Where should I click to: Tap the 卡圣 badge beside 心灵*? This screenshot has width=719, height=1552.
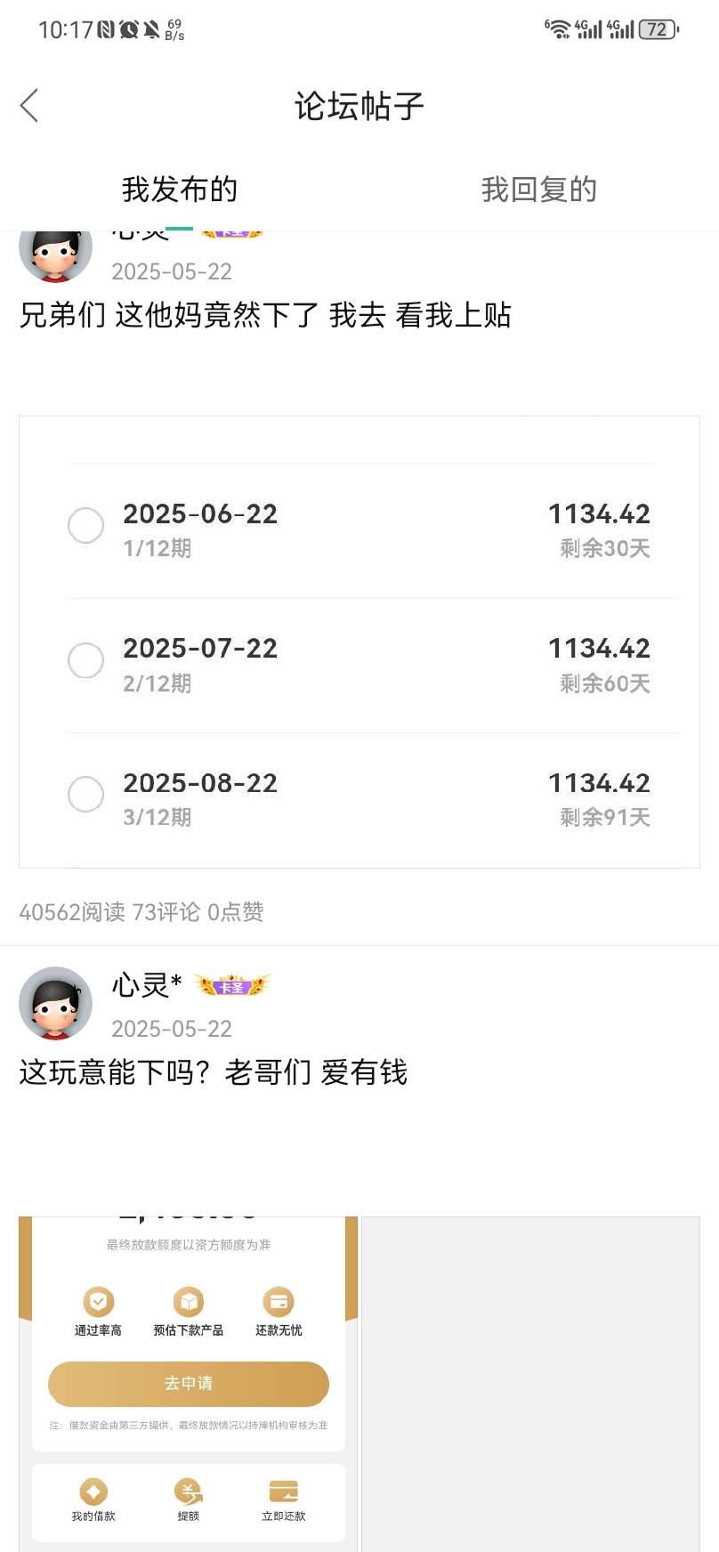tap(232, 986)
